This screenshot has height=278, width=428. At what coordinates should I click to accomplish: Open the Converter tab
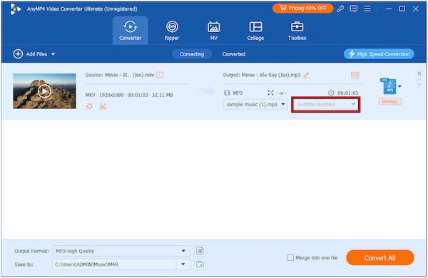131,31
